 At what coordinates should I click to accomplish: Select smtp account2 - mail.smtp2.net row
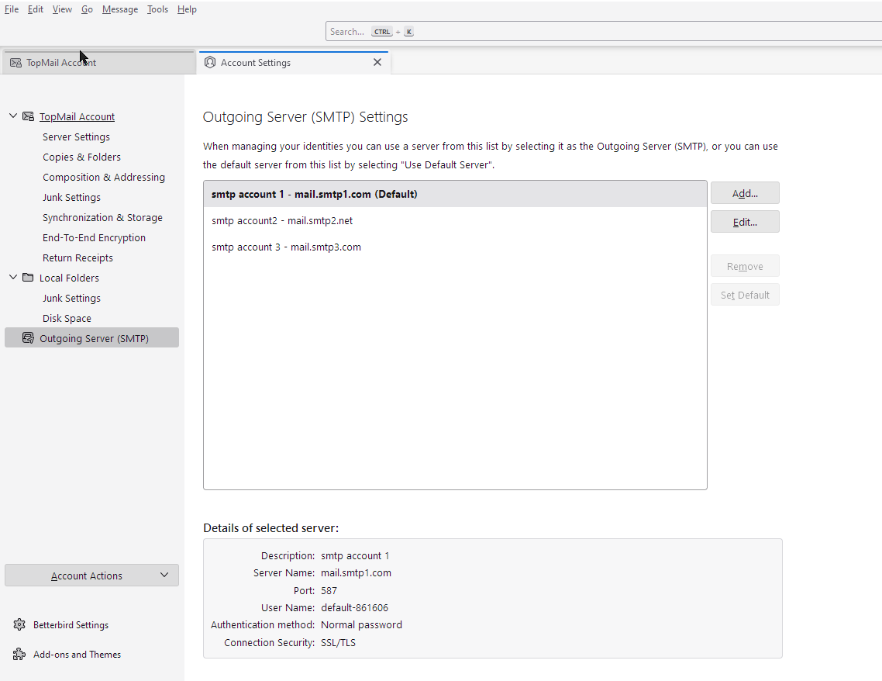(x=455, y=220)
